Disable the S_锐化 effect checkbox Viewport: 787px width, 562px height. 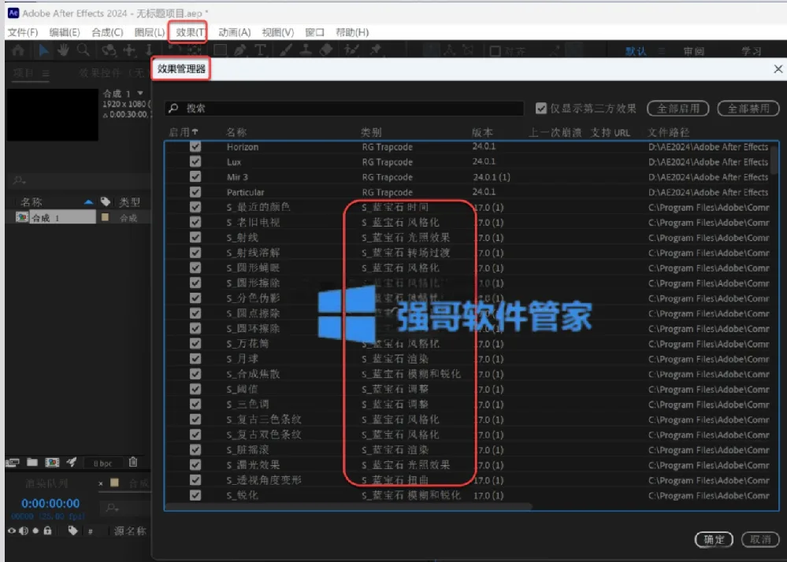(x=195, y=495)
